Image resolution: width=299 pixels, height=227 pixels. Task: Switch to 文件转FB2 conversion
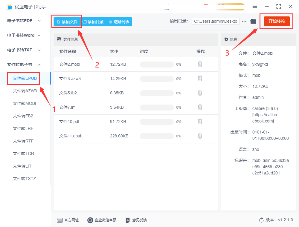(23, 116)
